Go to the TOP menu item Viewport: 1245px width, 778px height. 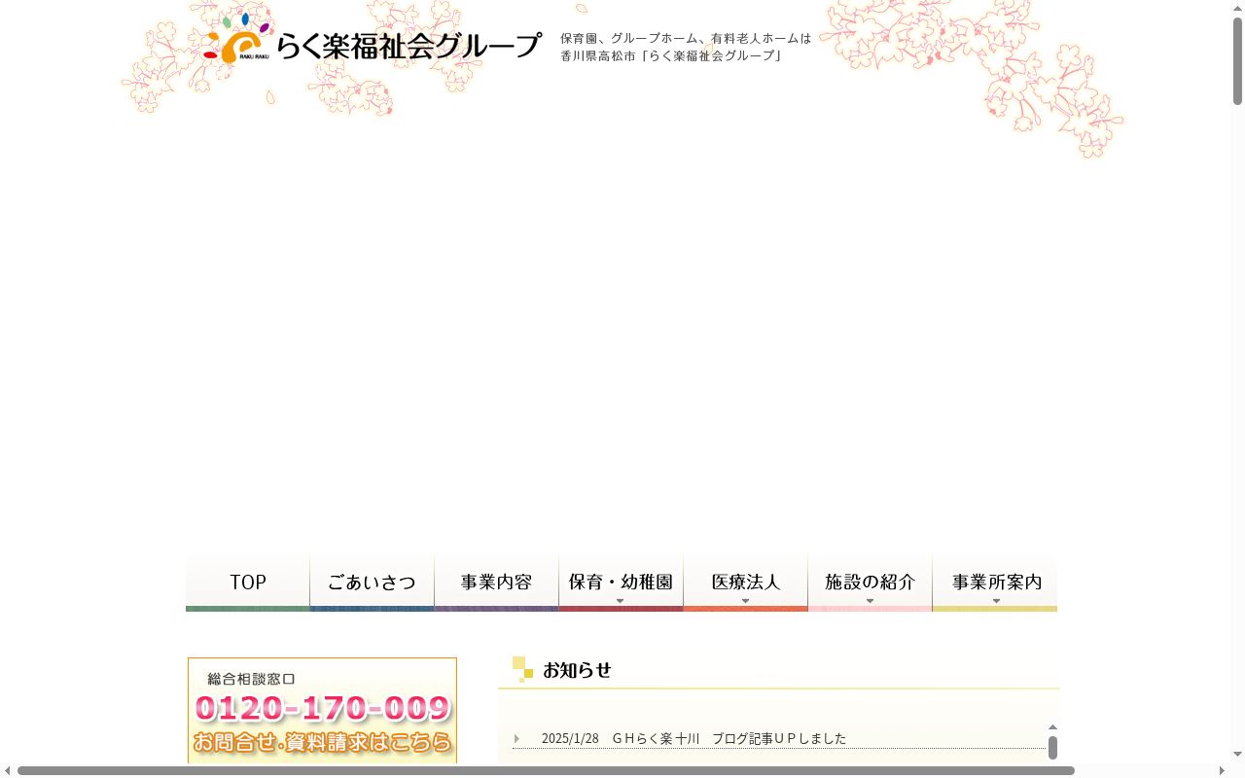pyautogui.click(x=248, y=583)
